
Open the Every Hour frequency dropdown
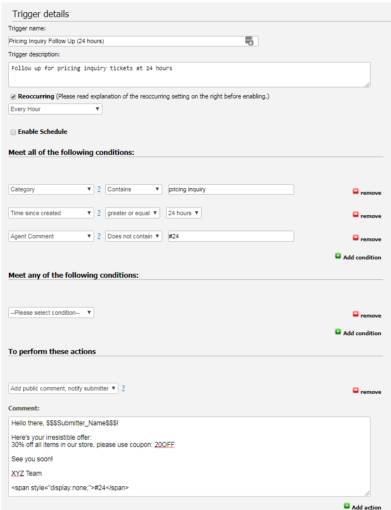click(x=55, y=108)
